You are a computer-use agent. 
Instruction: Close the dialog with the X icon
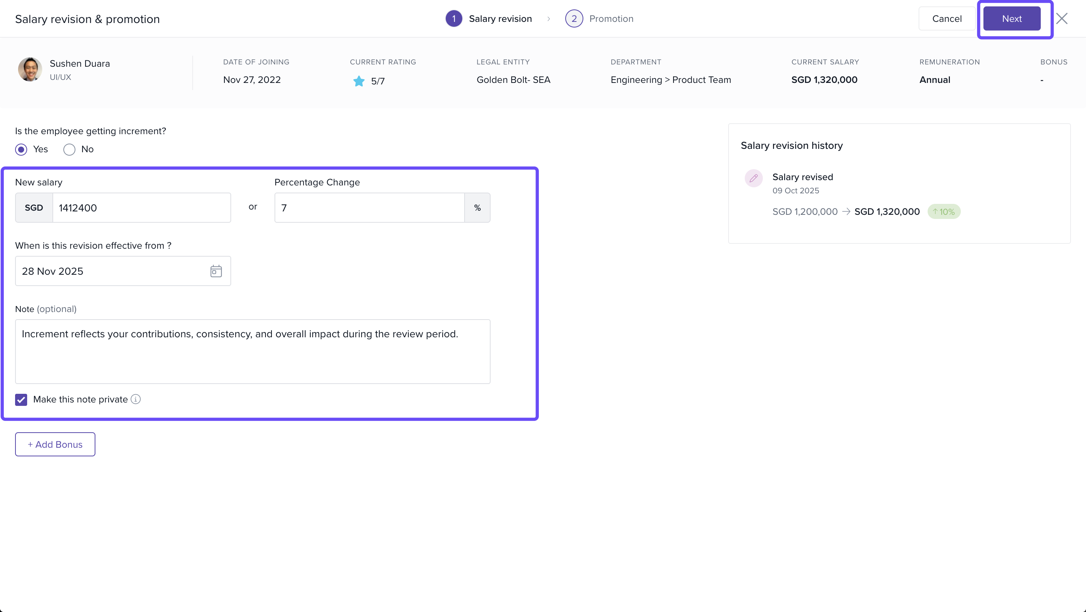click(x=1061, y=18)
